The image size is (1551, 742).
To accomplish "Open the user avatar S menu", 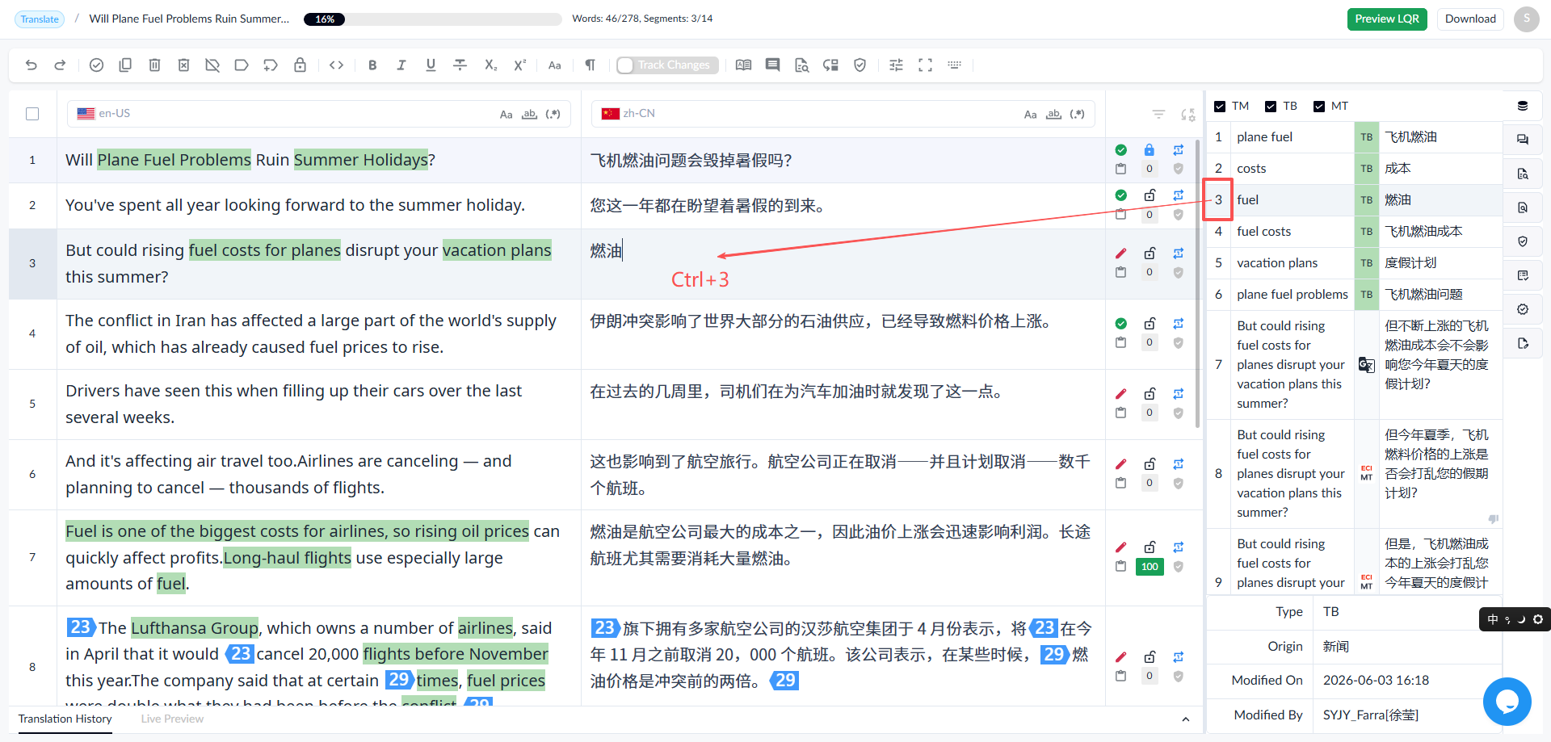I will coord(1526,19).
